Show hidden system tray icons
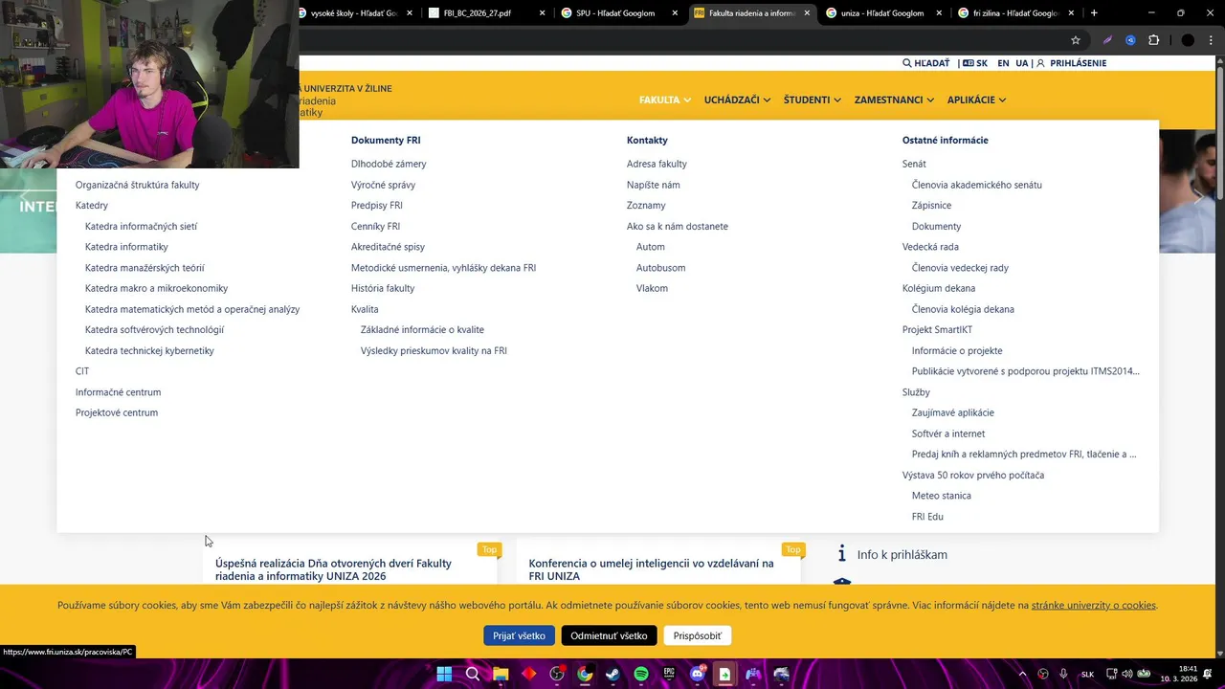The height and width of the screenshot is (689, 1225). (1022, 674)
